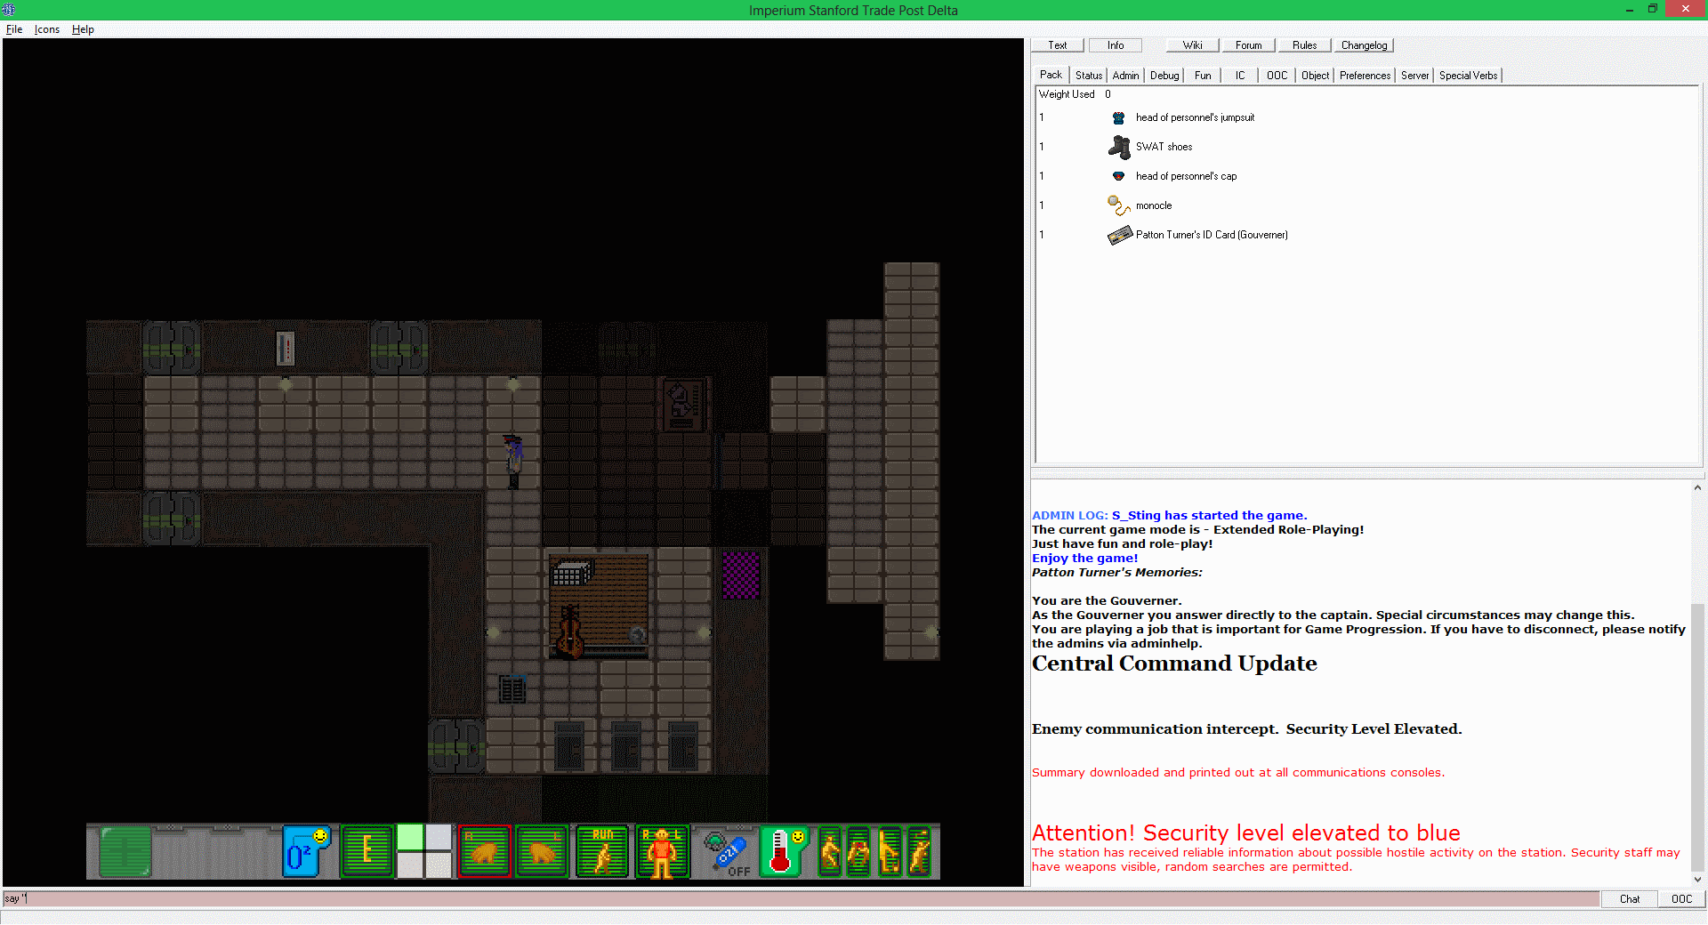
Task: Click the "Enjoy the game!" chat line
Action: (x=1084, y=559)
